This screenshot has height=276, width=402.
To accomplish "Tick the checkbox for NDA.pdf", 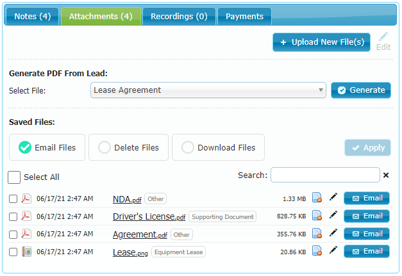I will (13, 199).
